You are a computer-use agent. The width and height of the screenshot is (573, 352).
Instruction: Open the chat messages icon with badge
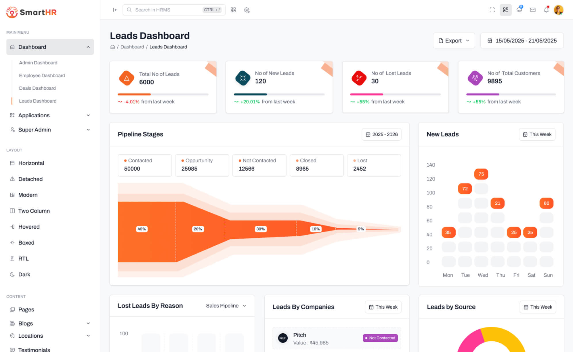tap(519, 10)
